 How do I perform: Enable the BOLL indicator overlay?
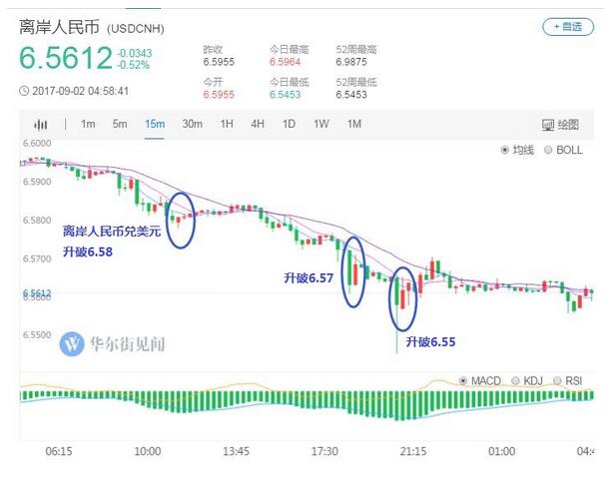[x=562, y=150]
